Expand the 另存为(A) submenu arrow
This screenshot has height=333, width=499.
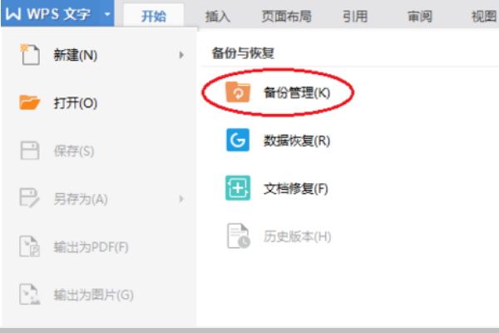coord(181,198)
